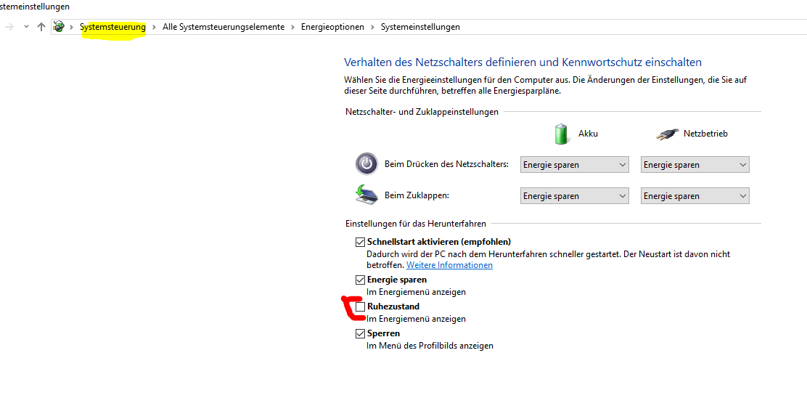Screen dimensions: 807x398
Task: Open Beim Zuklappen dropdown for Akku
Action: (x=574, y=195)
